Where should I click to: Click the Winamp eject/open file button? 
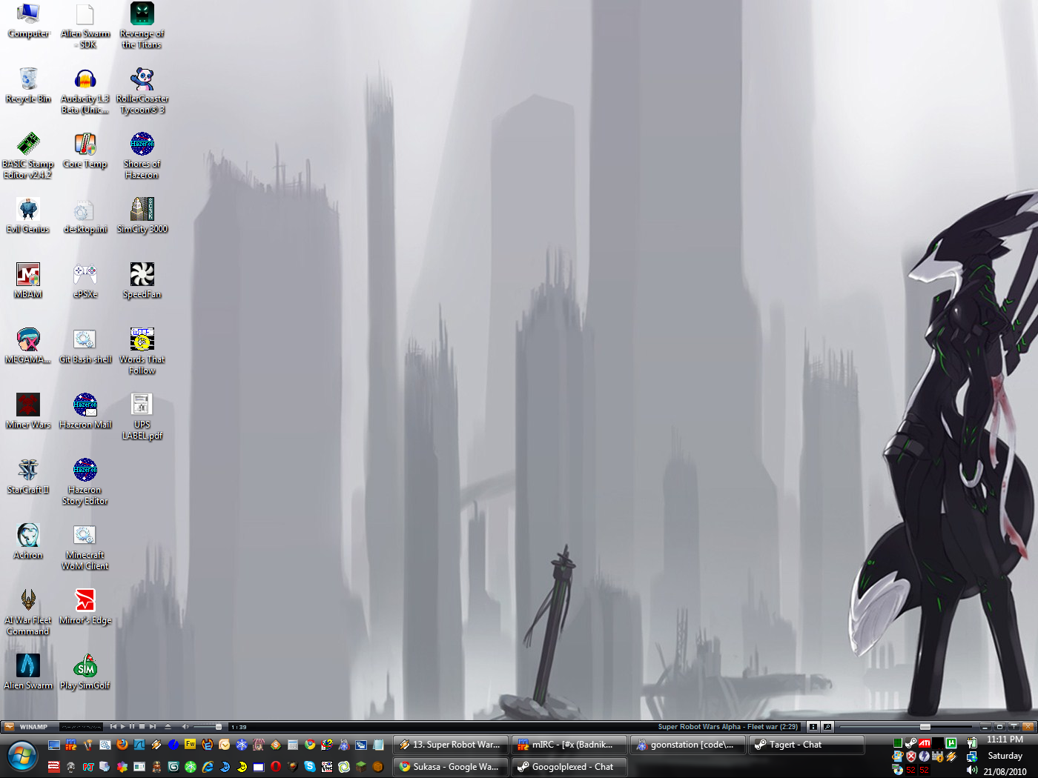pos(168,726)
